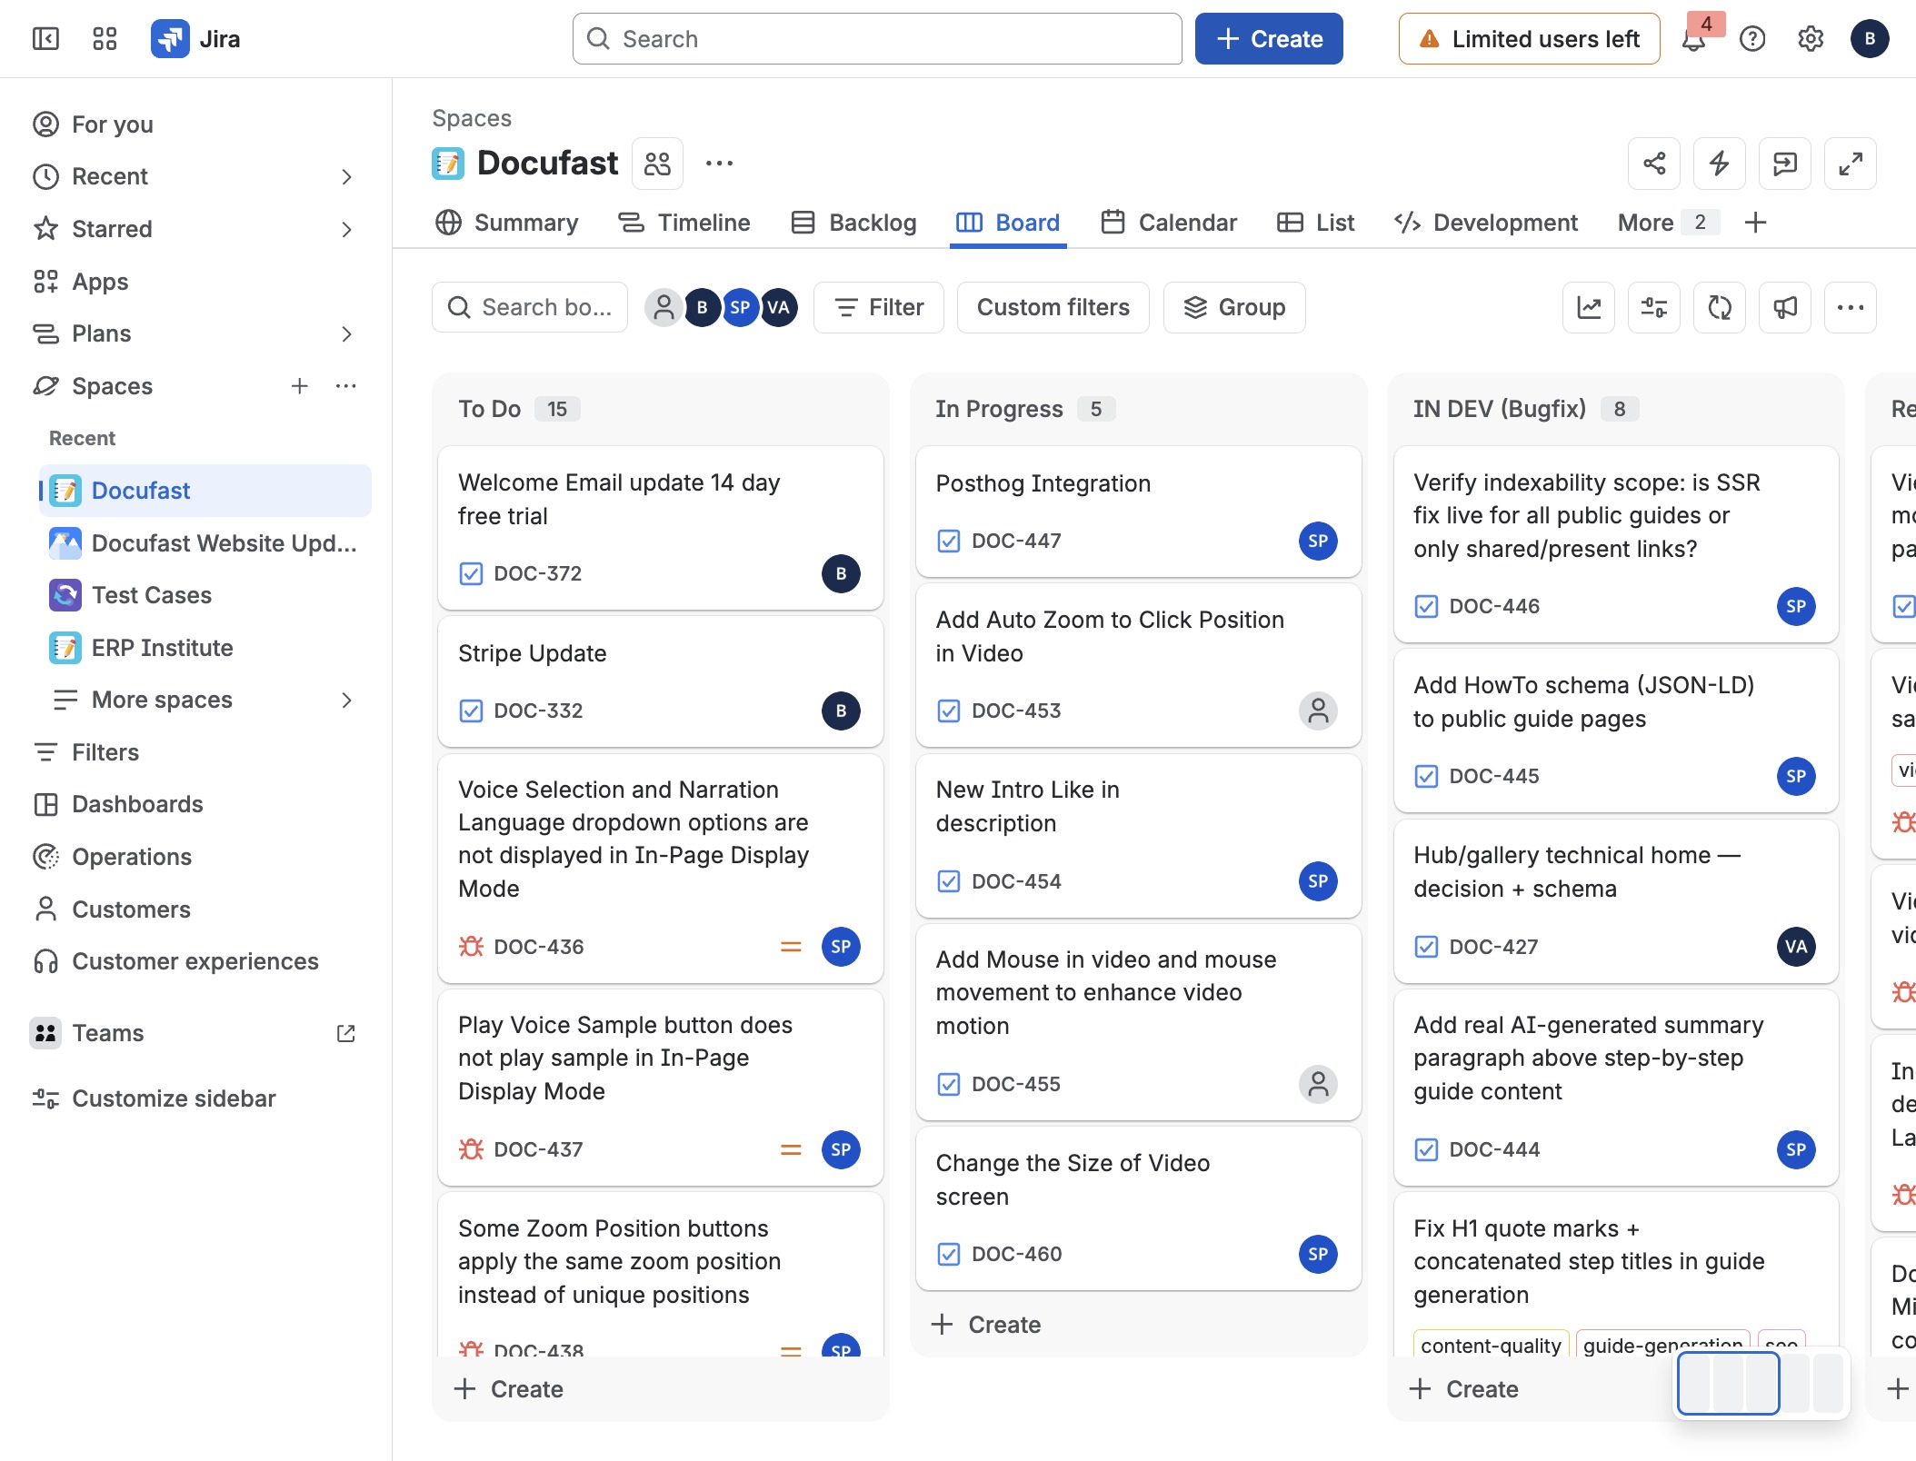Screen dimensions: 1916x1461
Task: Open the Filter dropdown
Action: 879,307
